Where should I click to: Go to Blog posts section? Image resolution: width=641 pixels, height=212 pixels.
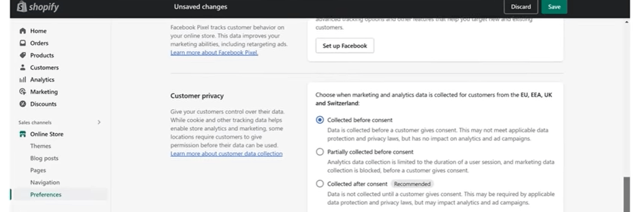pos(44,158)
